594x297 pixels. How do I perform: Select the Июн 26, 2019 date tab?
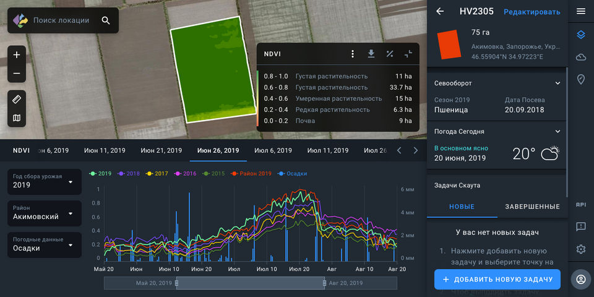point(218,150)
